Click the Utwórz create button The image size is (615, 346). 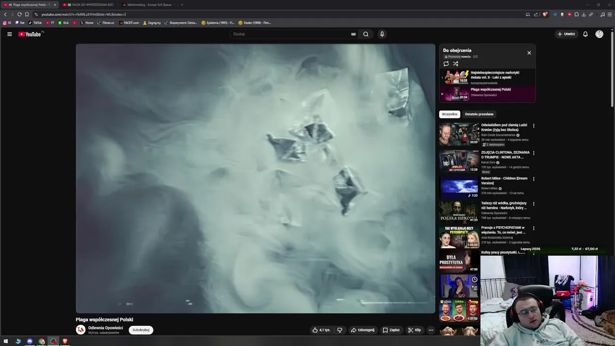[x=566, y=34]
